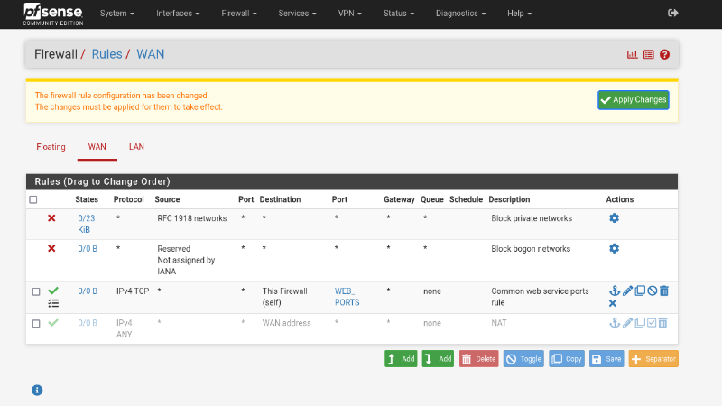Click the Toggle button
Screen dimensions: 722x406
(x=523, y=359)
